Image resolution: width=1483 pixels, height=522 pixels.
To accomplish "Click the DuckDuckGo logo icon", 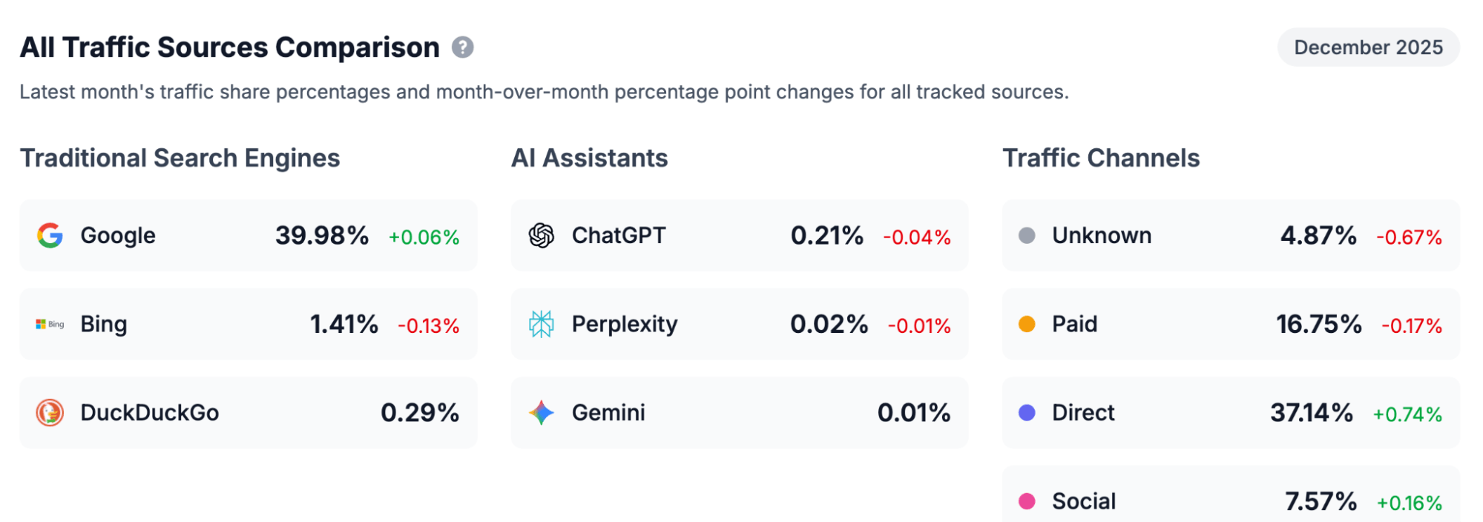I will click(x=49, y=413).
